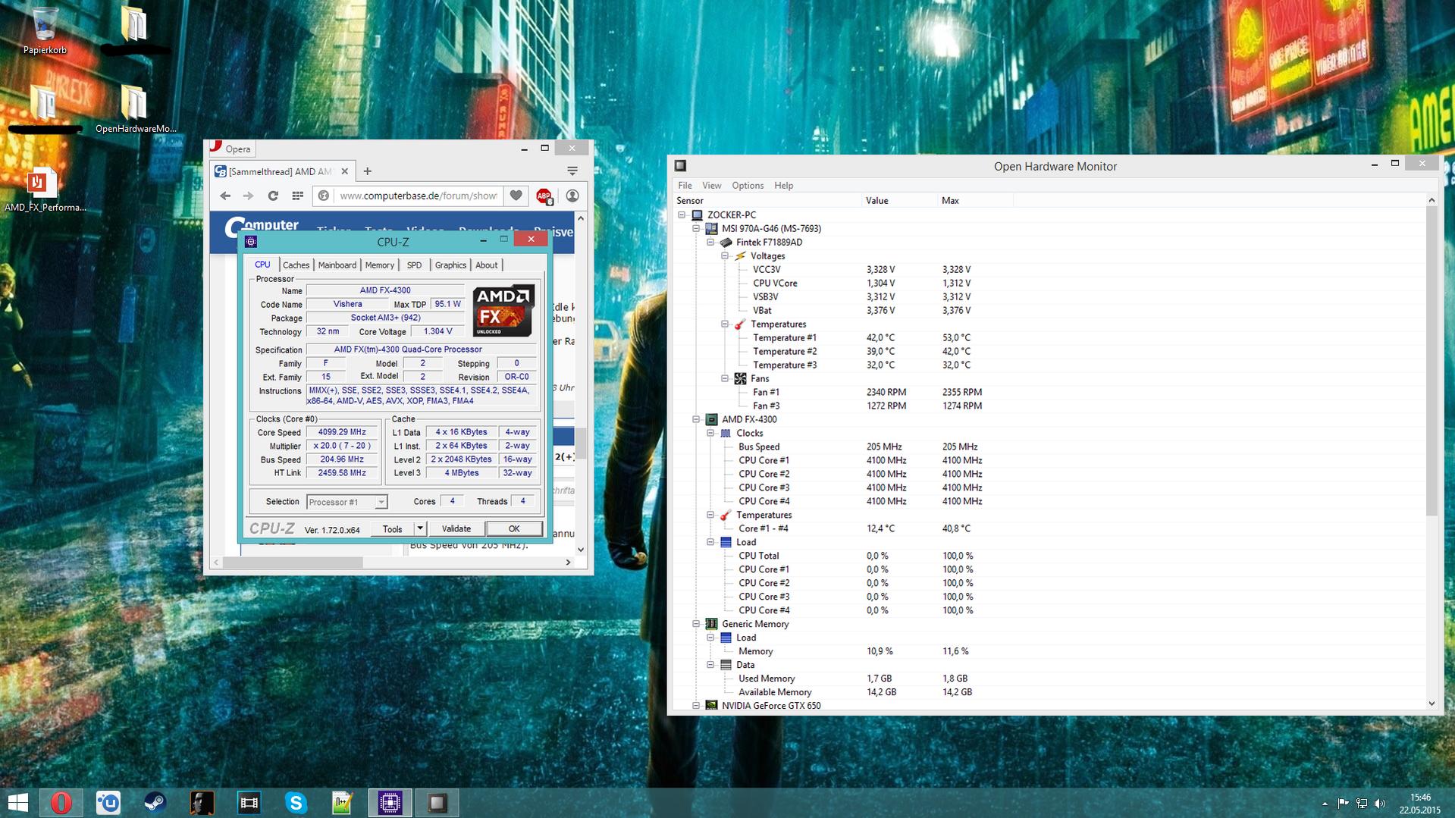Open the Papierkorb recycle bin icon
This screenshot has width=1455, height=818.
click(45, 30)
